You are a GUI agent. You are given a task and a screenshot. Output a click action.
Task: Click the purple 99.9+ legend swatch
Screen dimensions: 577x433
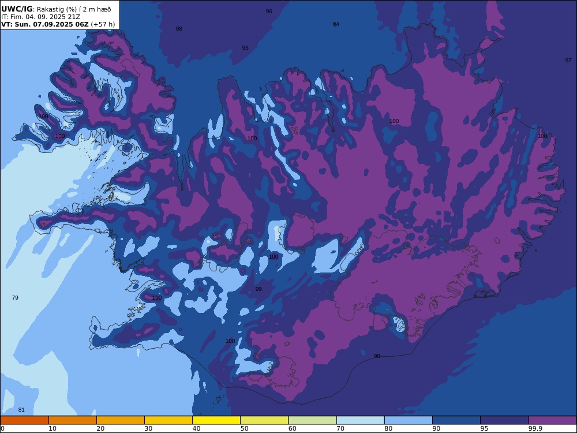(552, 420)
